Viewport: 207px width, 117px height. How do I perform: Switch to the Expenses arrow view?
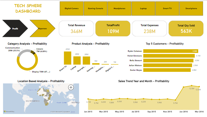click(x=43, y=29)
